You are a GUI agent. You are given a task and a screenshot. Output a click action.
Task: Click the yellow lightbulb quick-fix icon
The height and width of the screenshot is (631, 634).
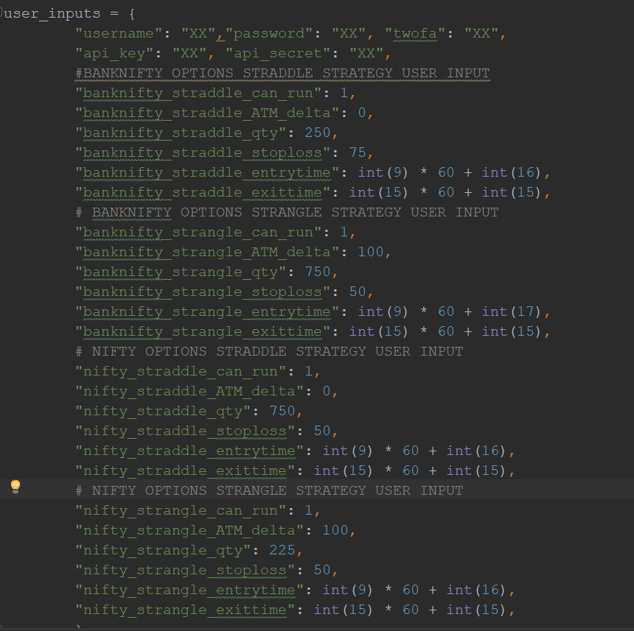(x=15, y=486)
